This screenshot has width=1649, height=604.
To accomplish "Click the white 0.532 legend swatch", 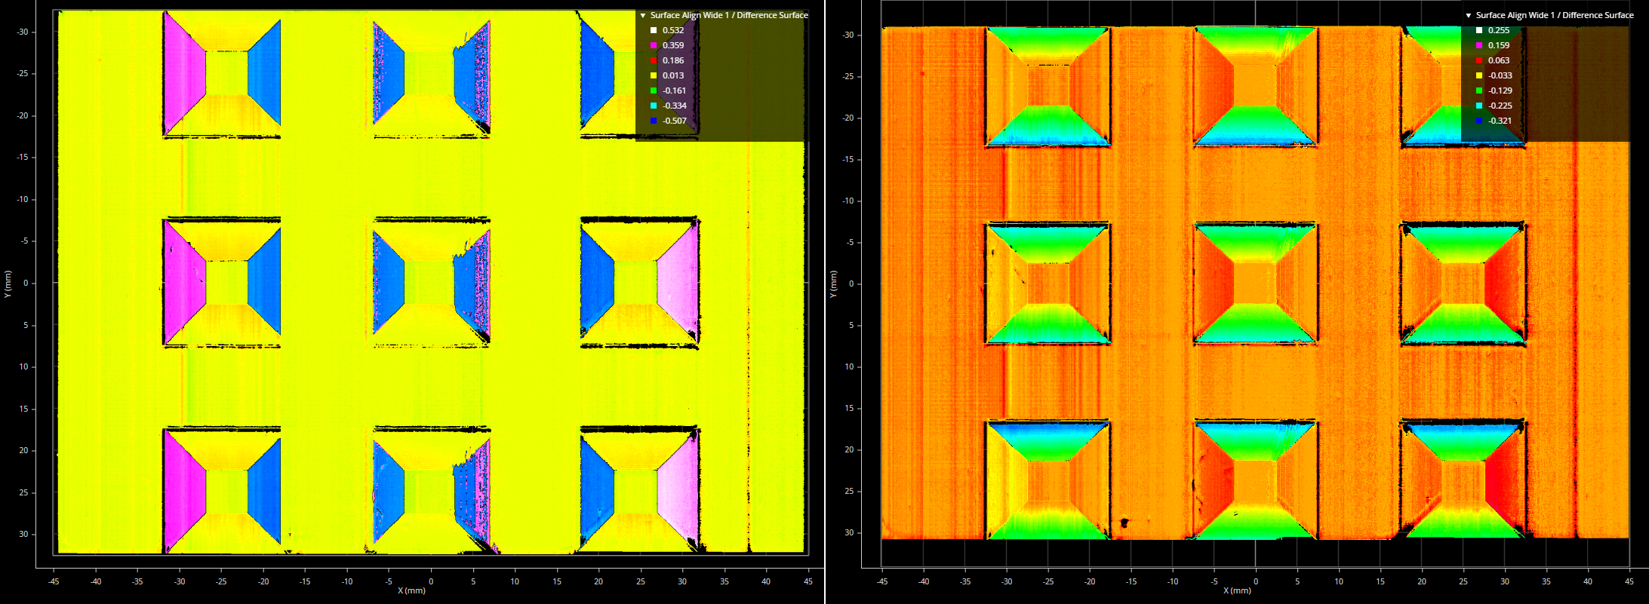I will pyautogui.click(x=654, y=30).
